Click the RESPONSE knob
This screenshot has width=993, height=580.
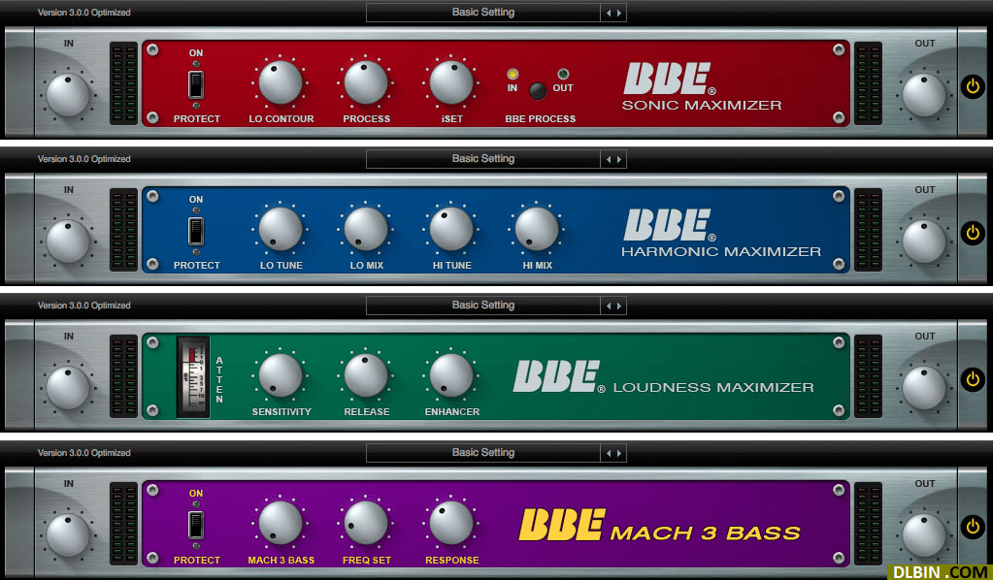(x=451, y=523)
